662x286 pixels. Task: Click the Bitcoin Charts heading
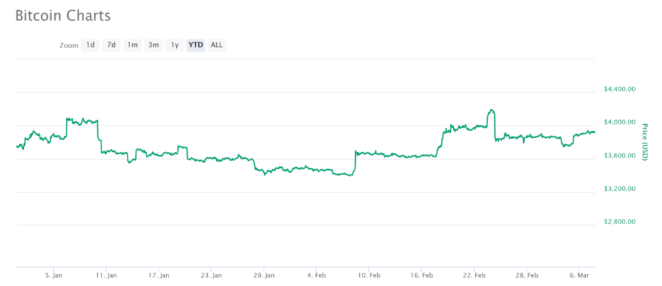[x=63, y=15]
